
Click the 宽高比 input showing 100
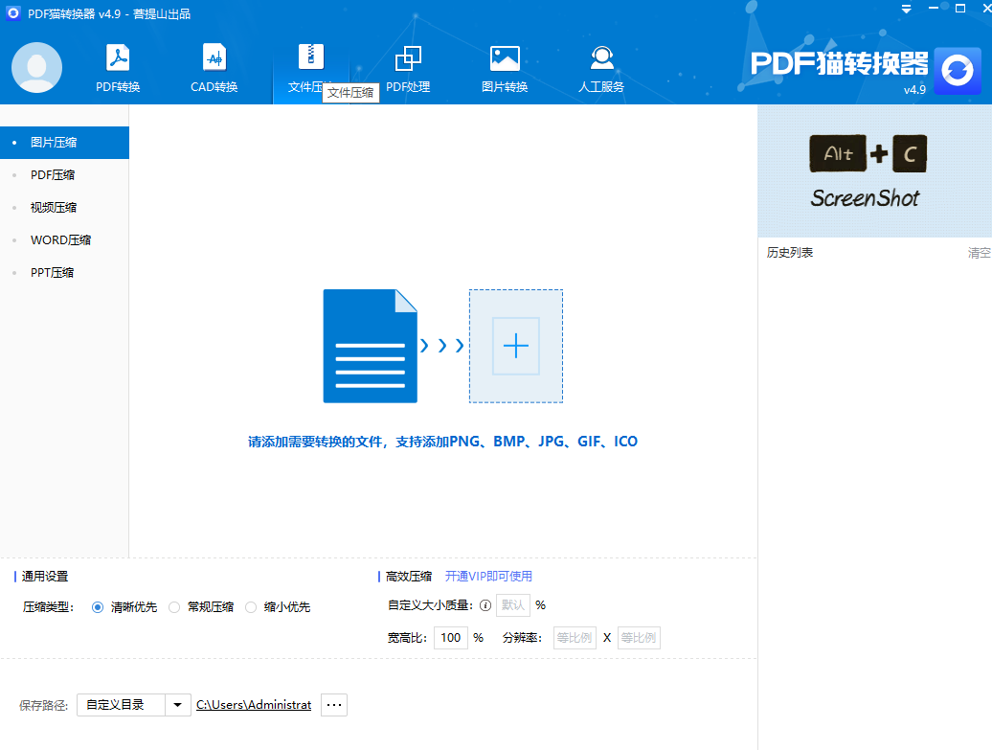point(450,638)
